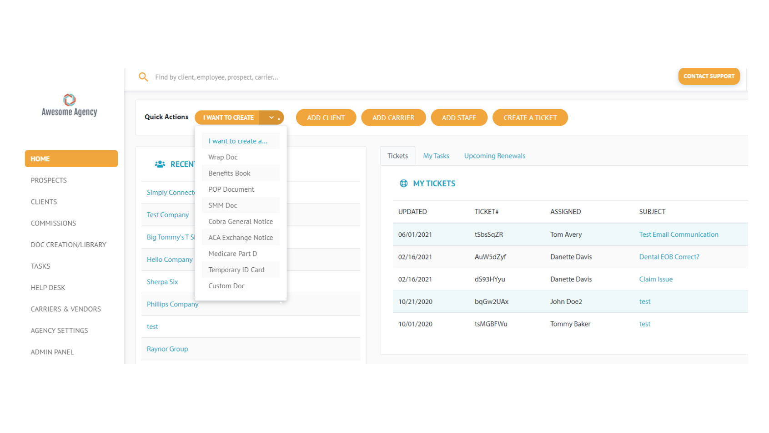Click the search magnifier icon
769x433 pixels.
[143, 77]
